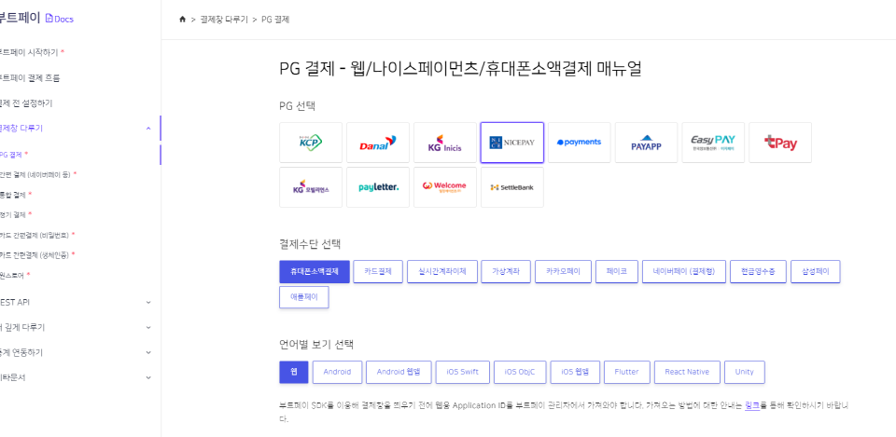This screenshot has width=896, height=437.
Task: Select the NICEPAY gateway logo
Action: [x=512, y=142]
